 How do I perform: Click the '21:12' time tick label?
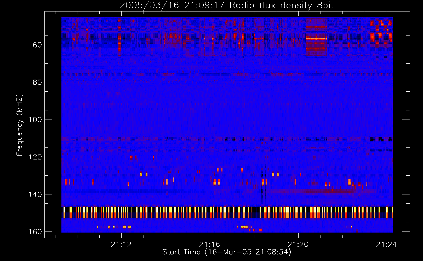coord(121,245)
